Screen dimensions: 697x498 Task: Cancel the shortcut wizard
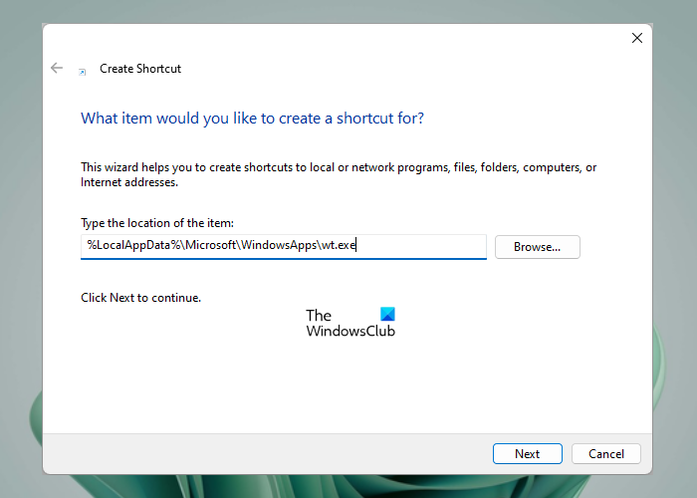[x=605, y=453]
